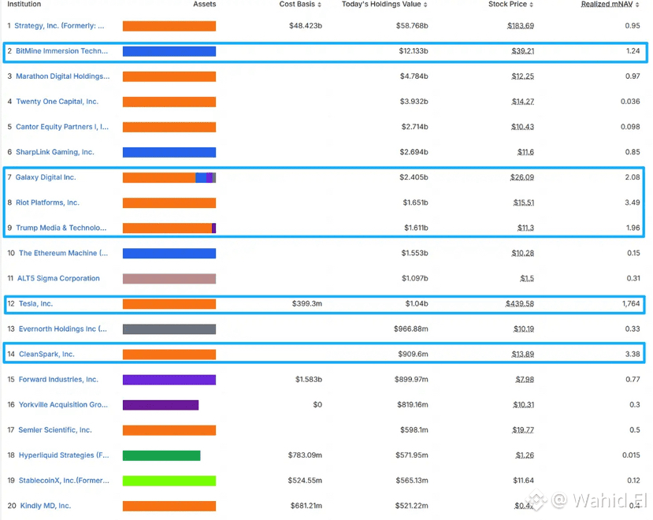
Task: Open BitMine Immersion Techn... link
Action: tap(61, 51)
